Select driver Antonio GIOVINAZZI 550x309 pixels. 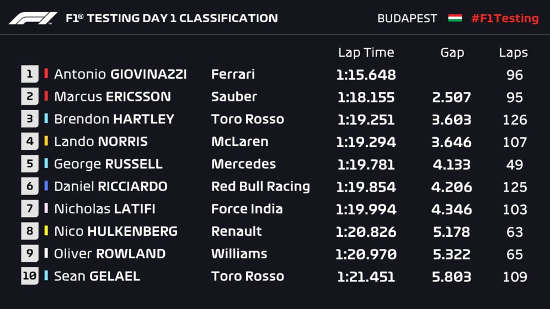tap(120, 74)
